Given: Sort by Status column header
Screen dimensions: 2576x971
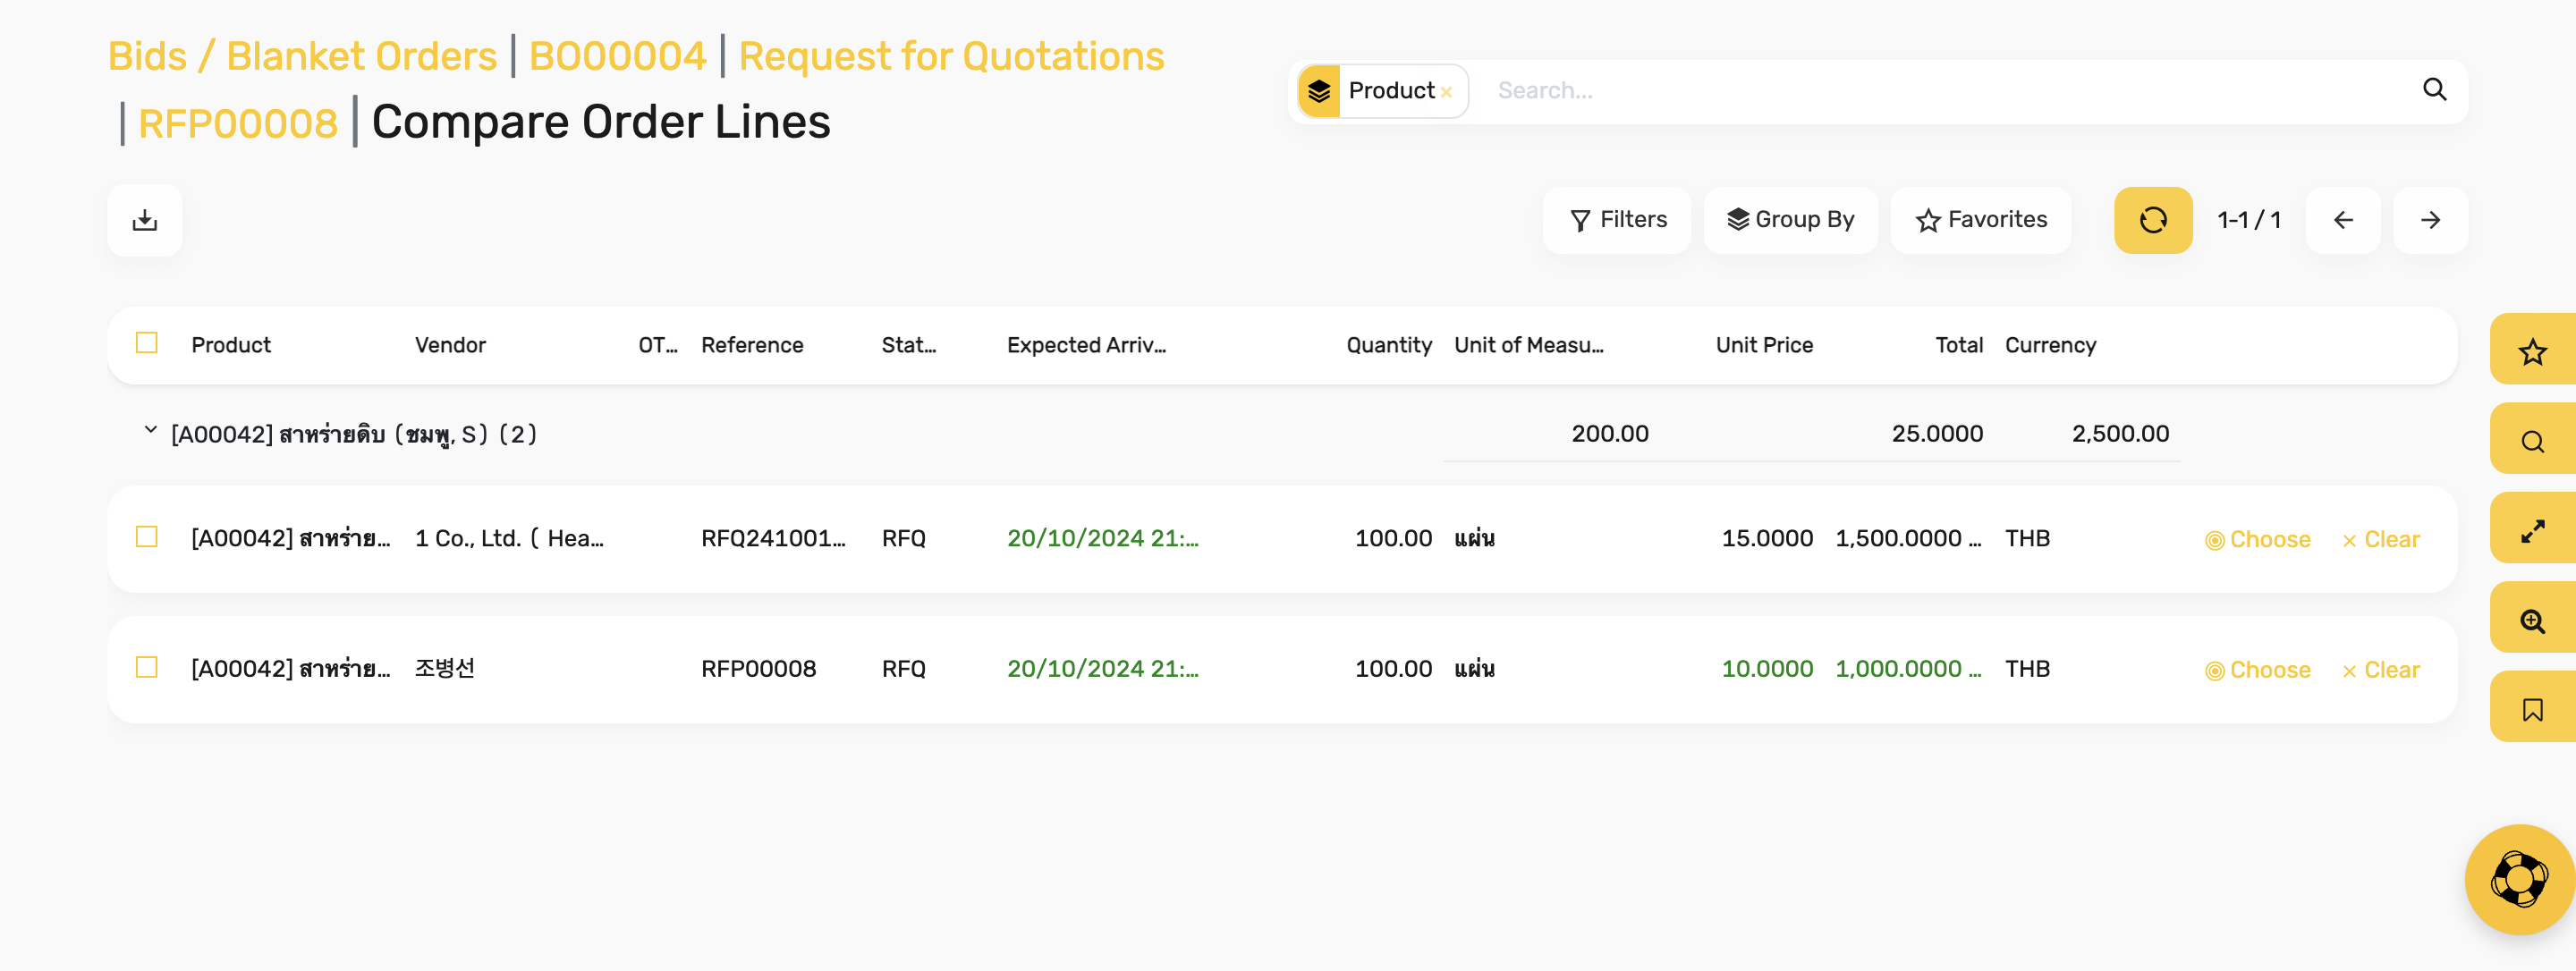Looking at the screenshot, I should pos(909,345).
